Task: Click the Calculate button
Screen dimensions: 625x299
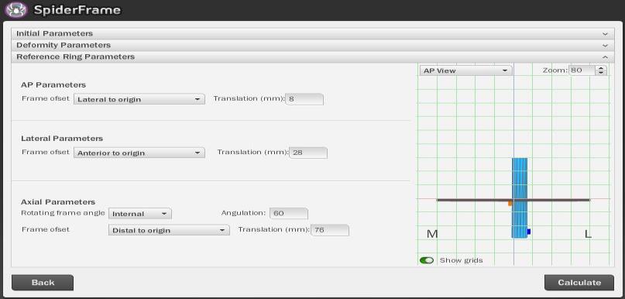Action: click(x=579, y=282)
